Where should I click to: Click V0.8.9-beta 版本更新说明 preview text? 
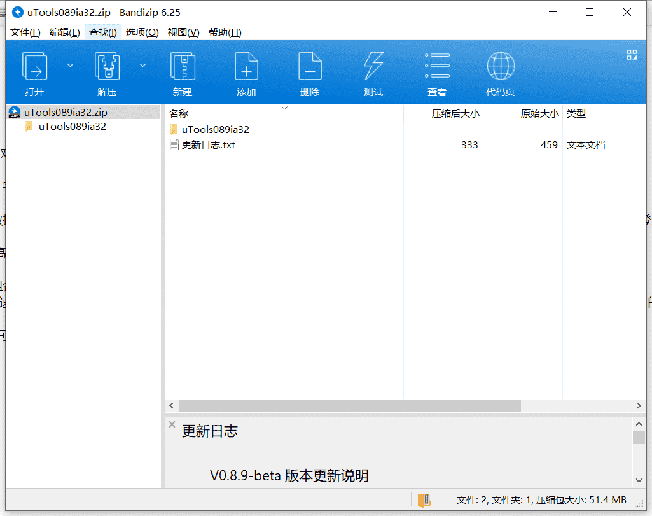click(289, 476)
